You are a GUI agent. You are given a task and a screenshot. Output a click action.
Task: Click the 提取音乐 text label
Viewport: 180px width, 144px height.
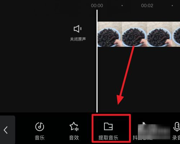(108, 138)
